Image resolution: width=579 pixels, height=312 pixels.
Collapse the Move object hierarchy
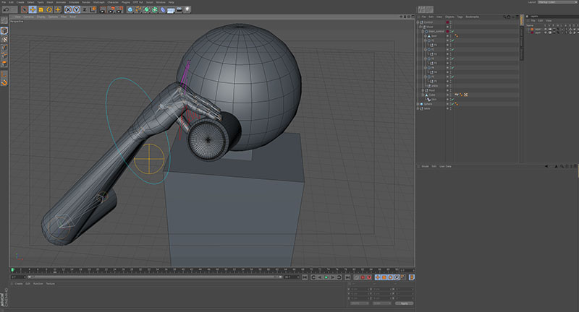420,27
